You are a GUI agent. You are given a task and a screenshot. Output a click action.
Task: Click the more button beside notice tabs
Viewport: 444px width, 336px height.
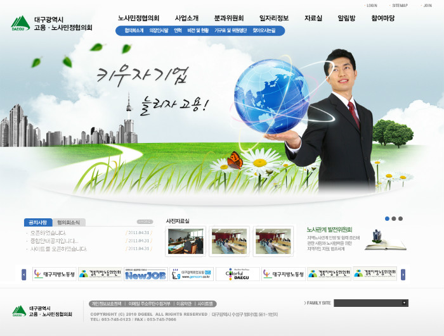(x=145, y=222)
